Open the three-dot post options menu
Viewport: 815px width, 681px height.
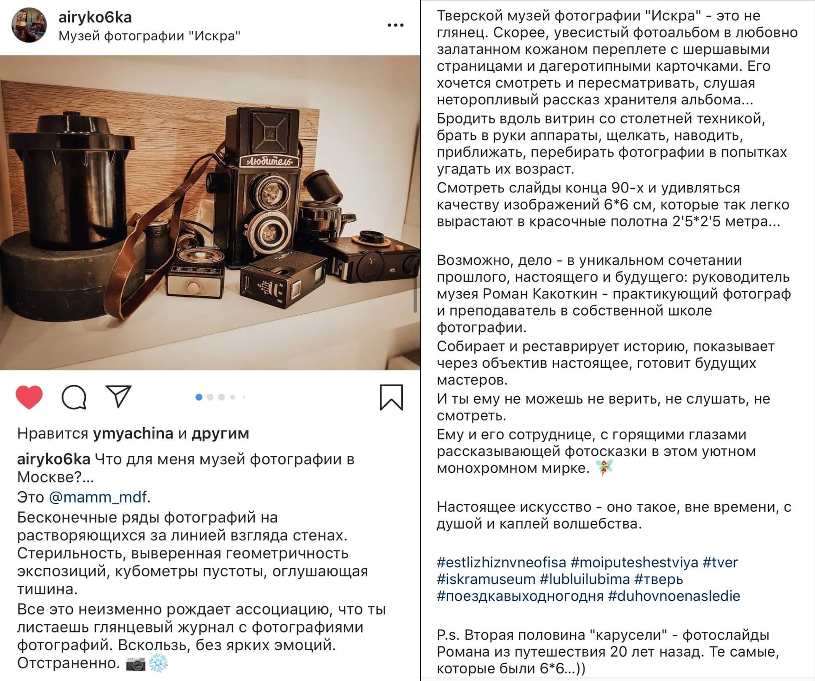point(395,25)
